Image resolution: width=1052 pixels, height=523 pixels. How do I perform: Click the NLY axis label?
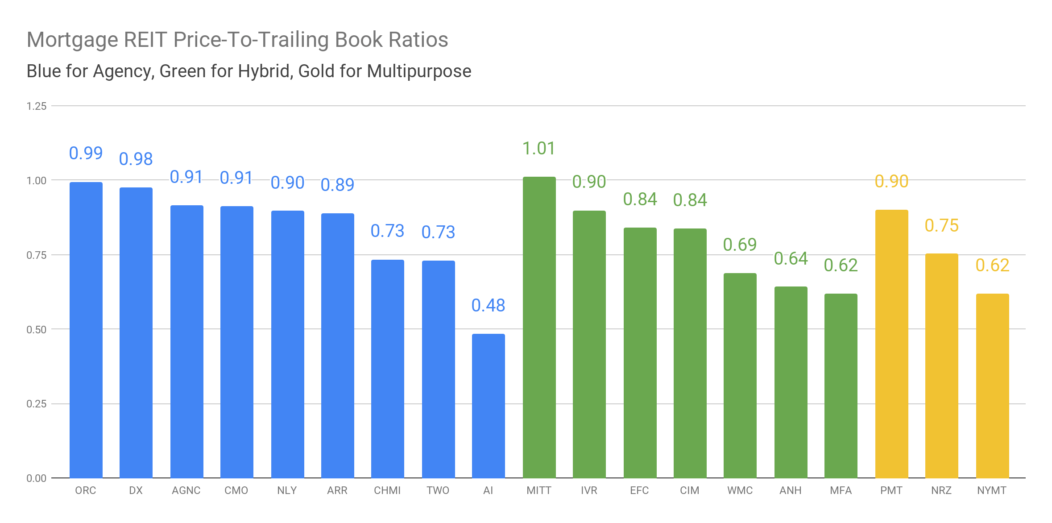tap(287, 490)
